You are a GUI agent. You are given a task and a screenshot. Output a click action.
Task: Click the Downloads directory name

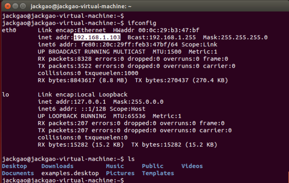(x=58, y=166)
